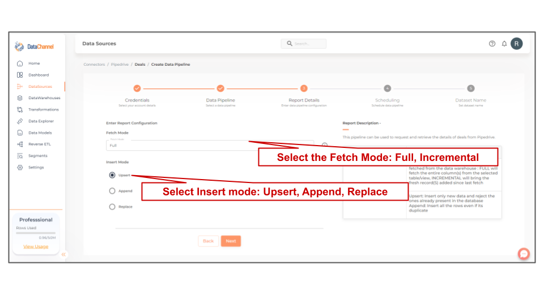The image size is (544, 306).
Task: Go to Connectors breadcrumb
Action: [94, 65]
